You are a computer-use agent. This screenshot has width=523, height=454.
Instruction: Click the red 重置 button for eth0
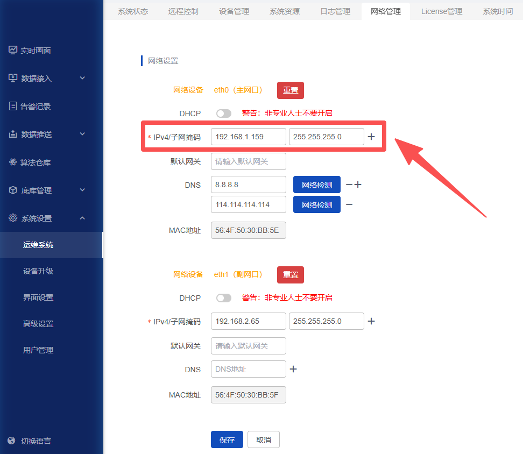click(291, 90)
